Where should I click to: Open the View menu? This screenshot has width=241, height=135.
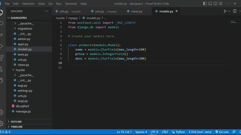click(x=41, y=4)
